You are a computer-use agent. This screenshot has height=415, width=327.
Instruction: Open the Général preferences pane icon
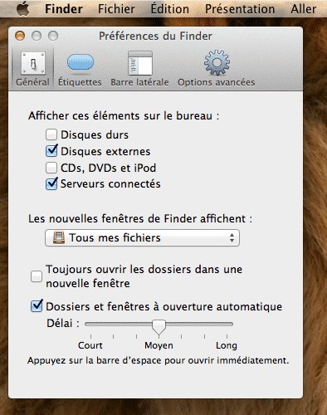(33, 63)
